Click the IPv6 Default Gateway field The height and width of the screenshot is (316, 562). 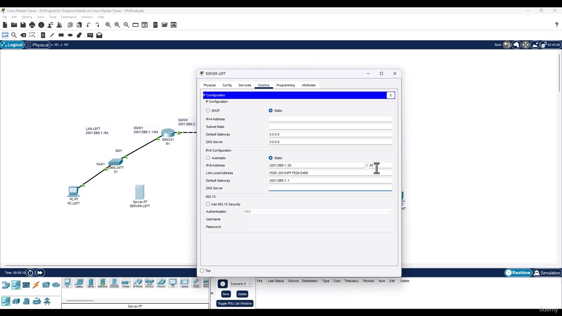tap(330, 180)
